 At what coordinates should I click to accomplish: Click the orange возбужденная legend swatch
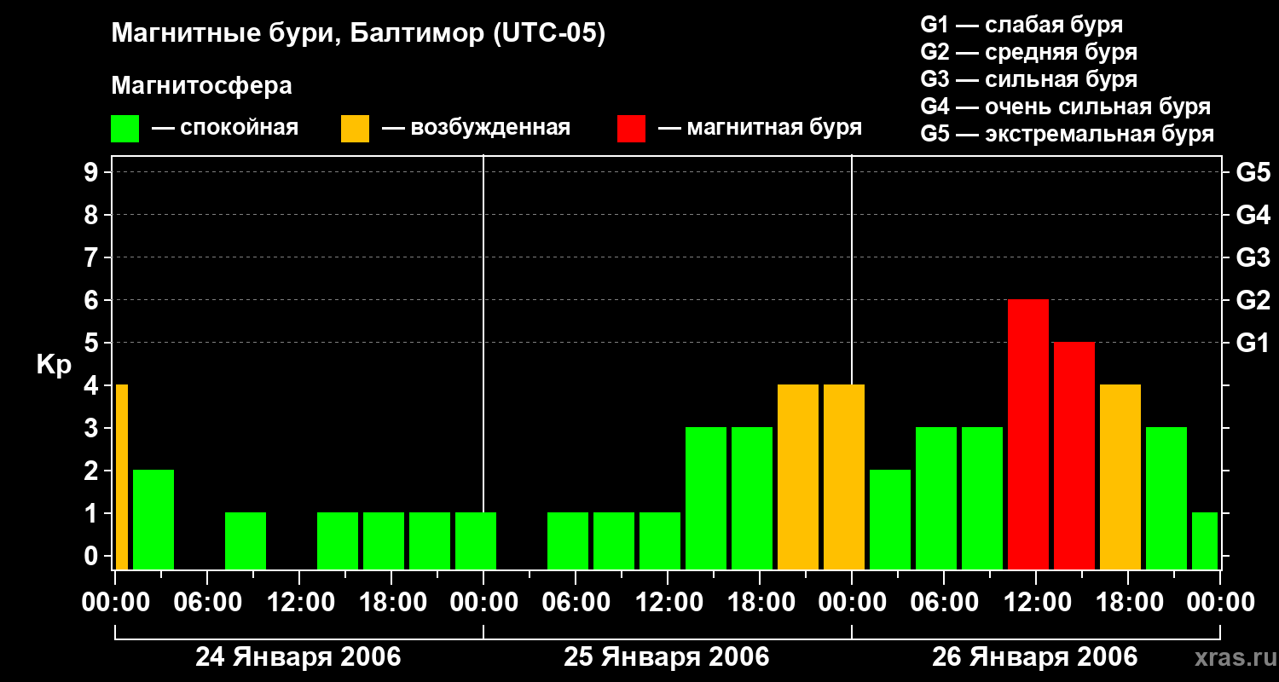[355, 129]
